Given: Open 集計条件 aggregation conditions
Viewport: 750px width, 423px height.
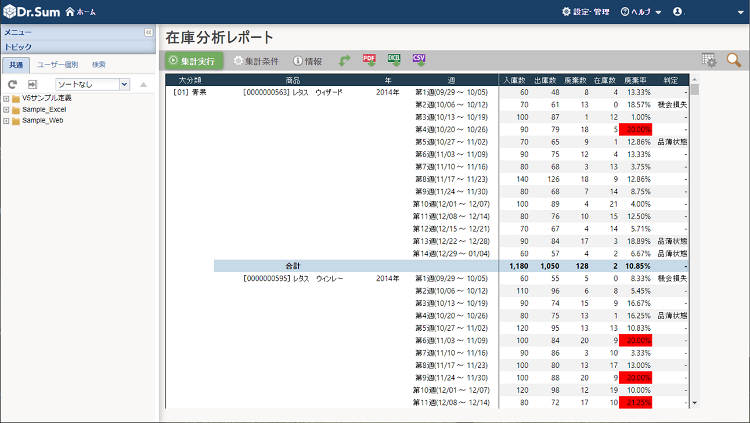Looking at the screenshot, I should [x=256, y=61].
